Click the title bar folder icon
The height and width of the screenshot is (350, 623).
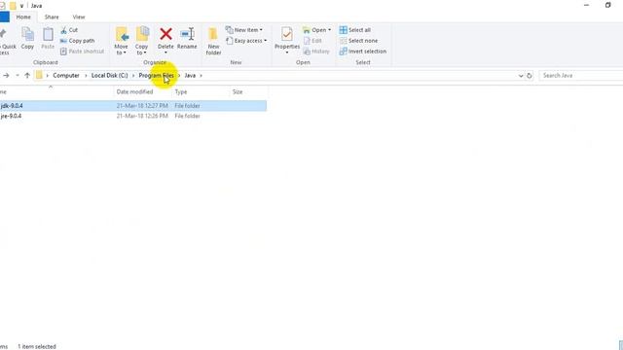click(x=13, y=6)
